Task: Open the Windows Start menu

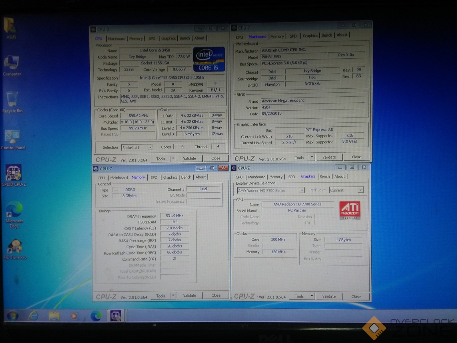Action: tap(12, 316)
